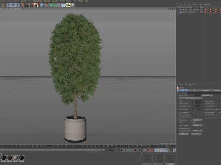Add a Light object
Screen dimensions: 221x165
pos(72,5)
